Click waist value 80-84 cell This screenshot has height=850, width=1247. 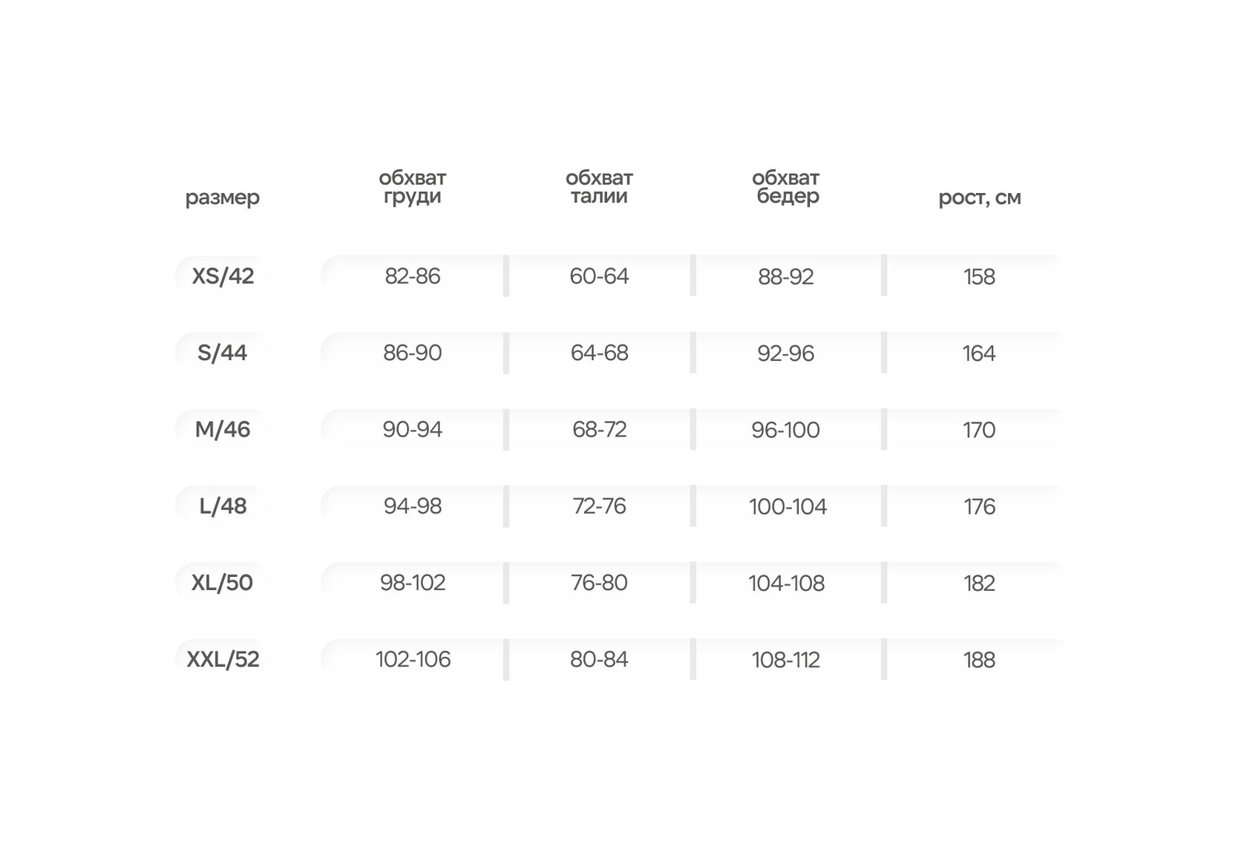pos(599,659)
